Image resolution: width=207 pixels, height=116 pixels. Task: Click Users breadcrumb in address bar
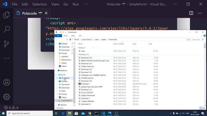tap(97, 39)
